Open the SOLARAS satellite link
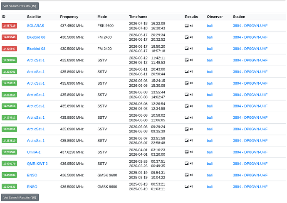The image size is (287, 203). coord(35,26)
